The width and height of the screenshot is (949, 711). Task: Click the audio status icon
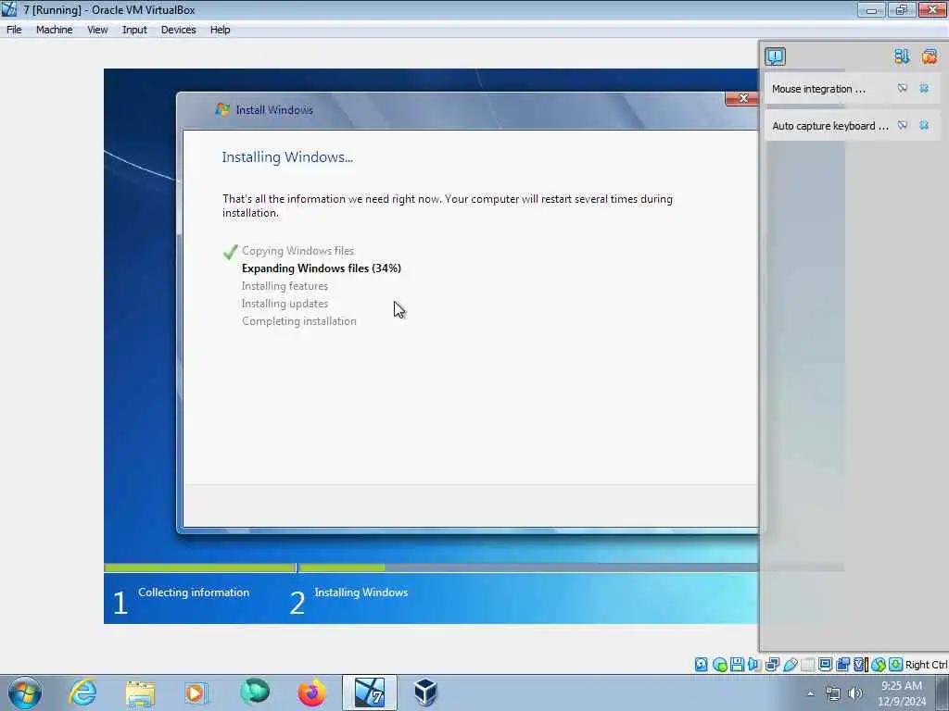pyautogui.click(x=754, y=665)
